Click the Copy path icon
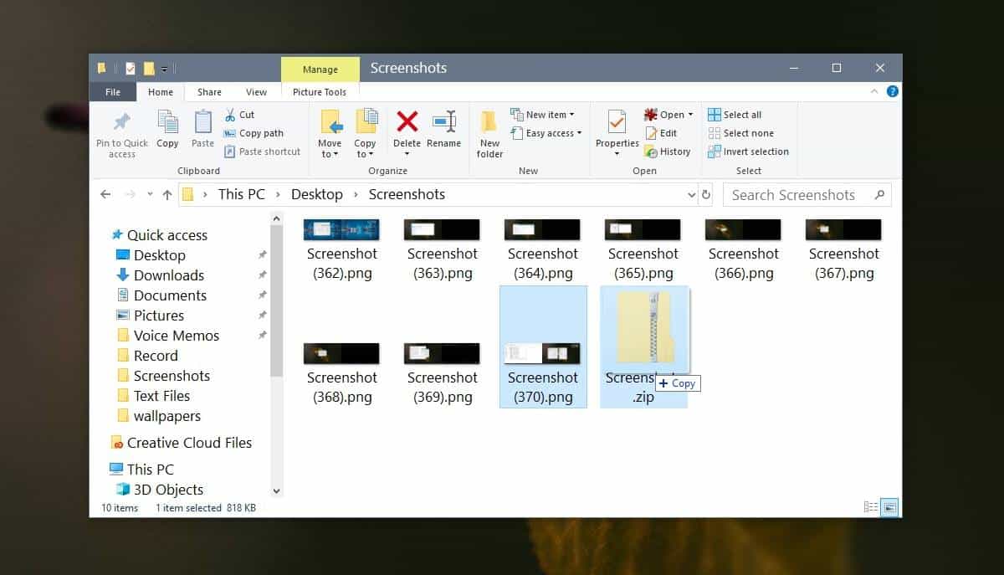Viewport: 1004px width, 575px height. pos(231,132)
